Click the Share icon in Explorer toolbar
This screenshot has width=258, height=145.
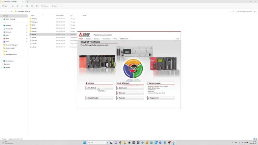click(x=32, y=6)
